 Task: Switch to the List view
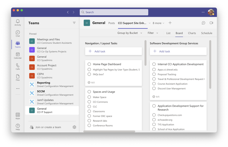click(168, 33)
